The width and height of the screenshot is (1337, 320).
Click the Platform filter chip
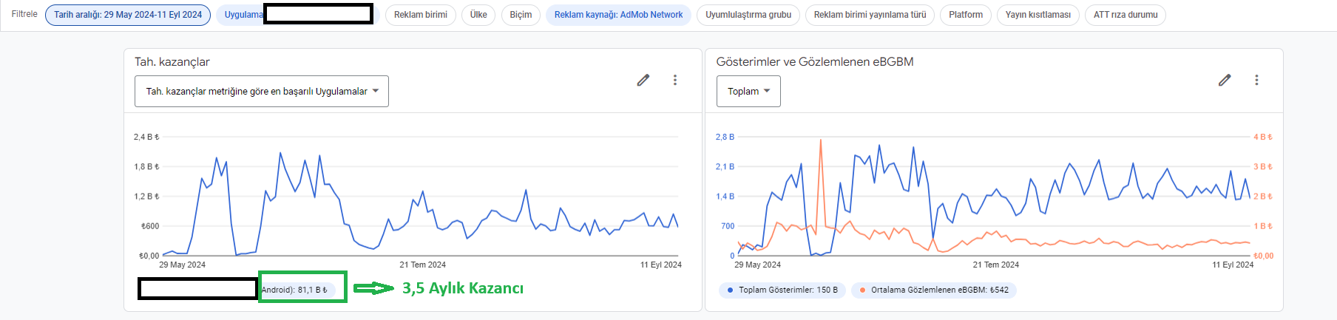click(966, 15)
